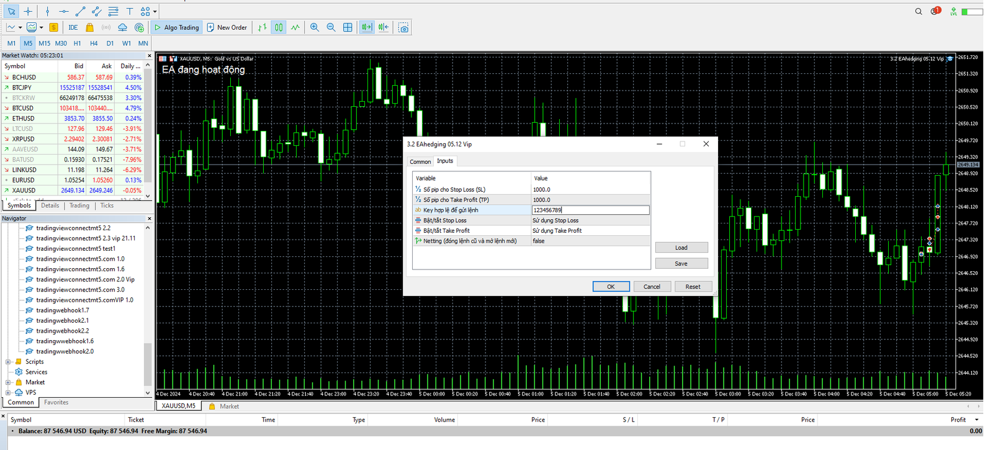
Task: Open the Bật/tắt Stop Loss value dropdown
Action: [x=590, y=220]
